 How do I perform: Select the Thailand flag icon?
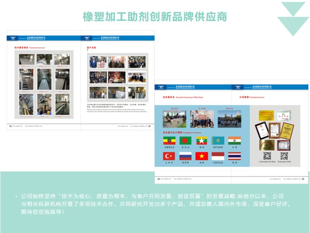[x=234, y=156]
